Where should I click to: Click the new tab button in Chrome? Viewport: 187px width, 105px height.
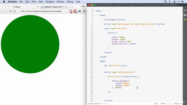pos(71,7)
